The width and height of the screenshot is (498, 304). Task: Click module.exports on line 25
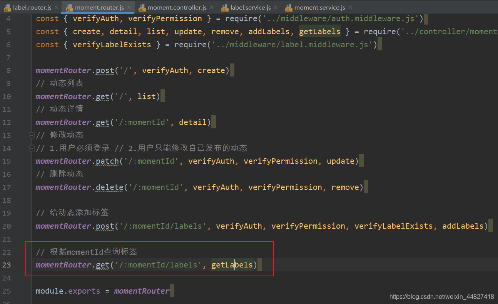point(68,291)
